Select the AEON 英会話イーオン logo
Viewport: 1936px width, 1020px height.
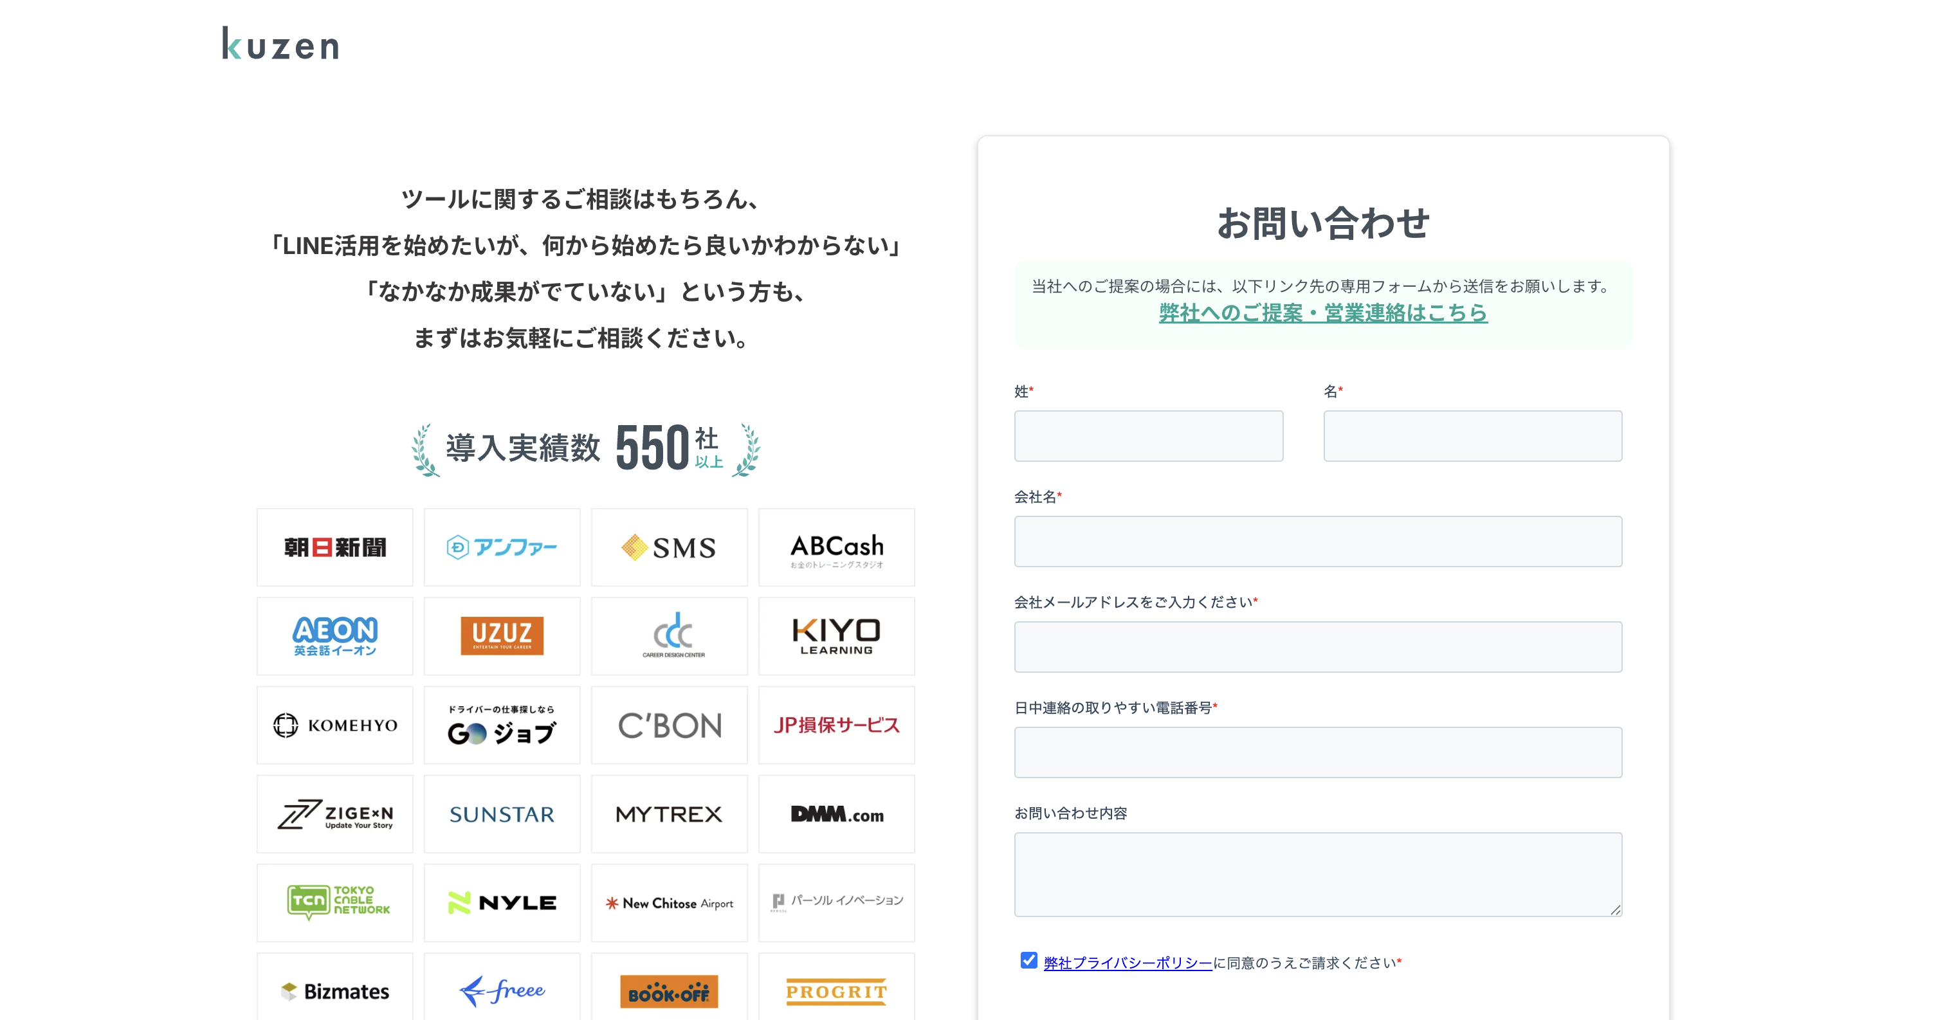[x=335, y=636]
